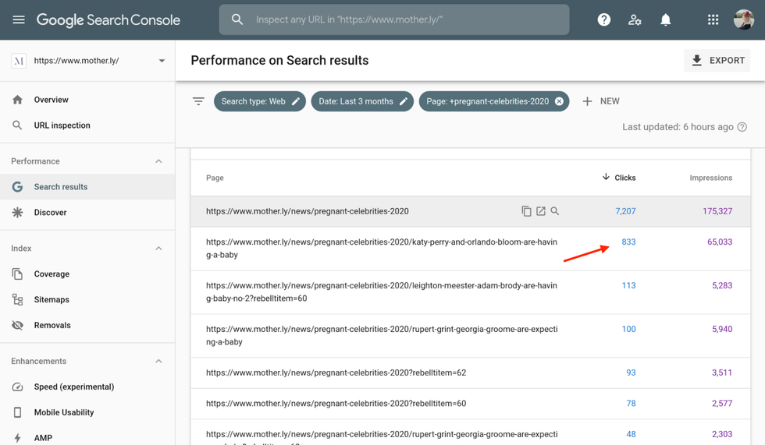Open the Sitemaps page
The width and height of the screenshot is (765, 445).
(x=52, y=300)
